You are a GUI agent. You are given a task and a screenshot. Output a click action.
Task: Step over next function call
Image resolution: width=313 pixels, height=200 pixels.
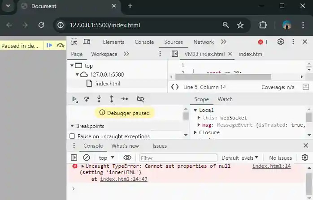(87, 99)
